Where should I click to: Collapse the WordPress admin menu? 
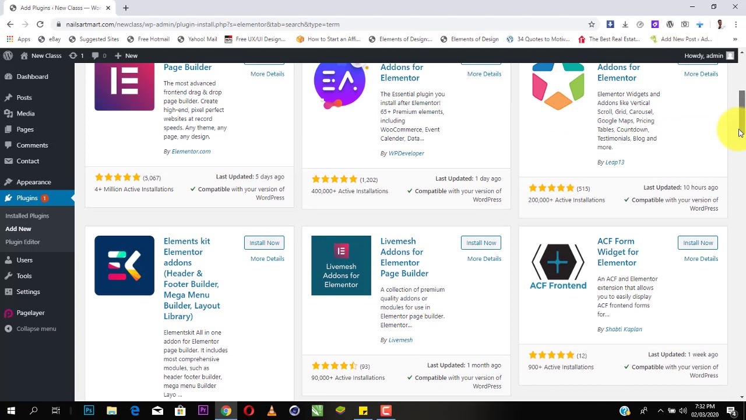click(36, 328)
